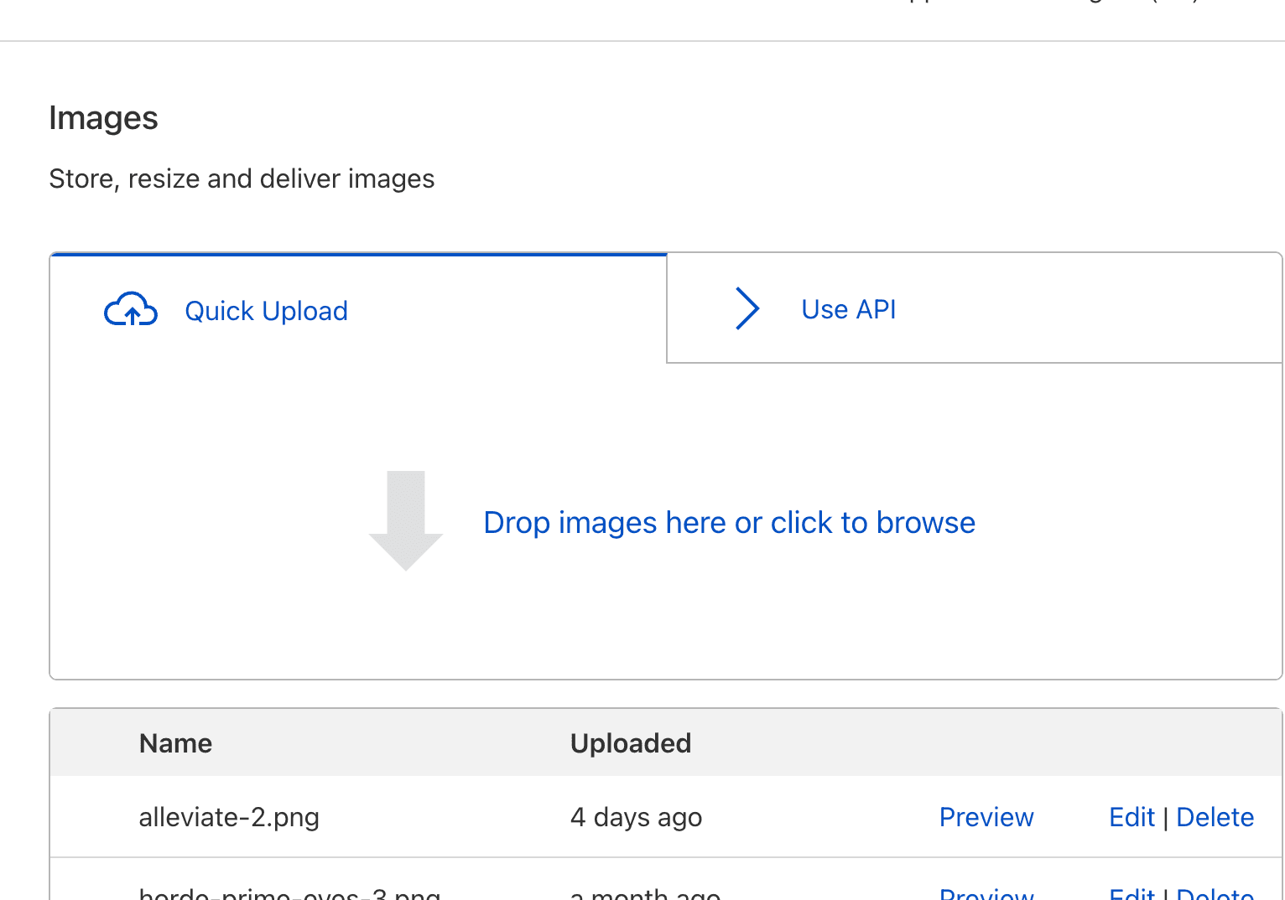Click the Uploaded column header
Image resolution: width=1285 pixels, height=900 pixels.
point(630,743)
